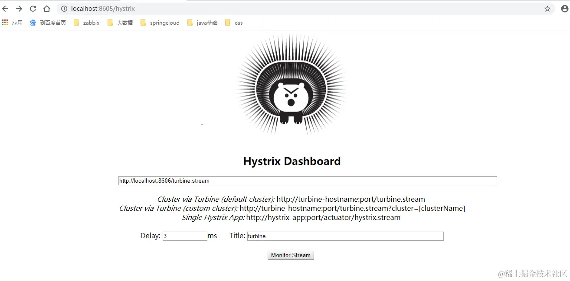Click the text http://hystrix-app:port/actuator/hystrix.stream
Screen dimensions: 570x281
point(323,218)
